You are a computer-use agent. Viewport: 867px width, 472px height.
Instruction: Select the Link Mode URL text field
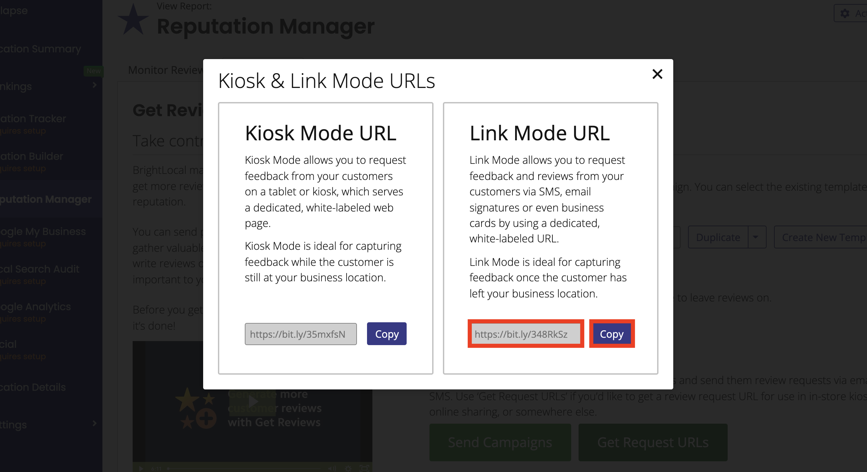pos(525,334)
